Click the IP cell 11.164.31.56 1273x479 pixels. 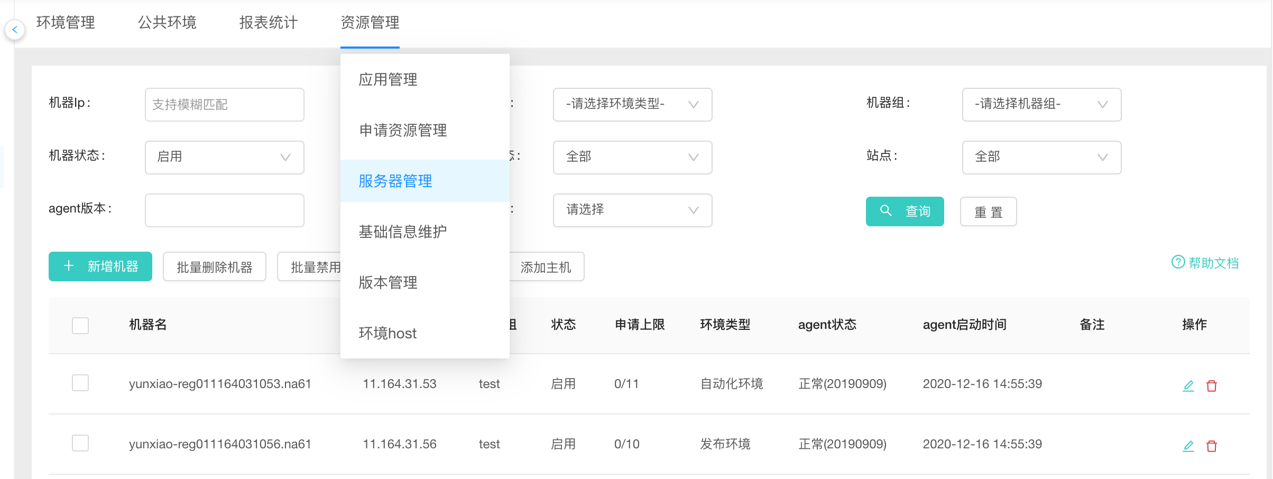tap(400, 444)
